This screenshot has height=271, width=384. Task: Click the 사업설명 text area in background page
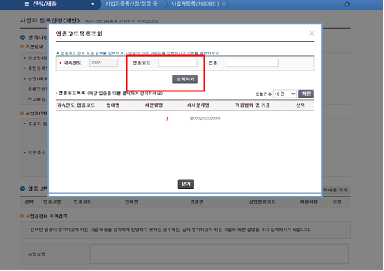[x=220, y=255]
